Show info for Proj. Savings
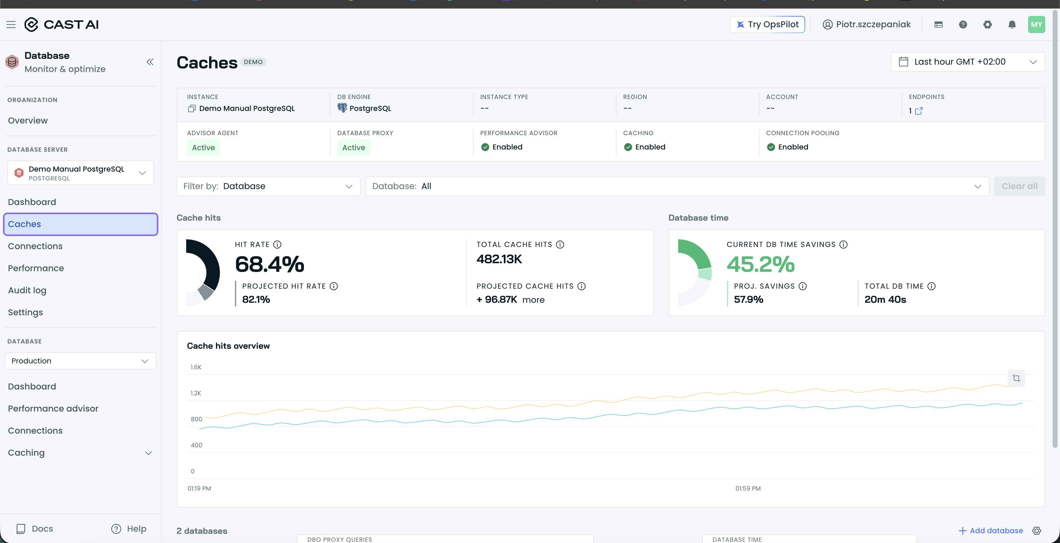This screenshot has height=543, width=1060. (x=803, y=286)
